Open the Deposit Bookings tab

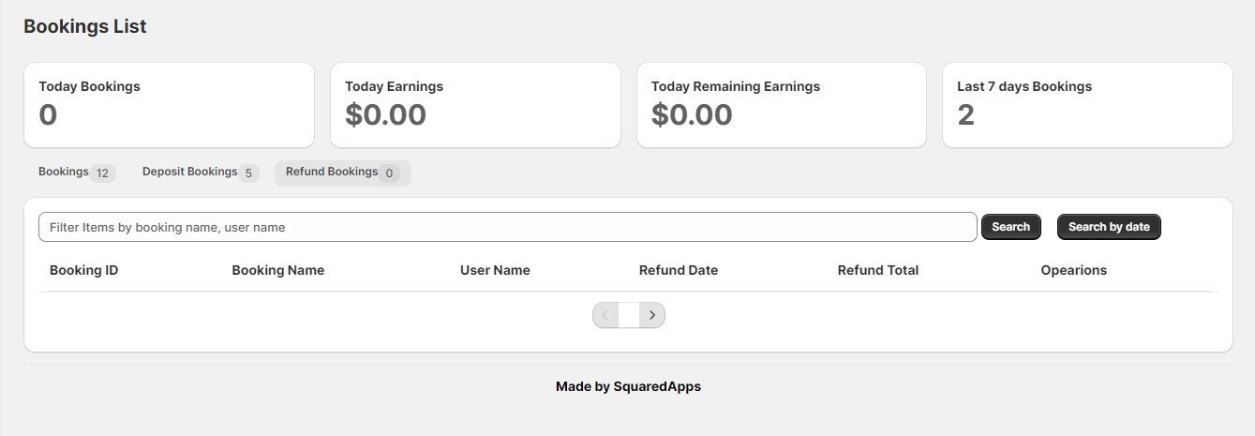tap(200, 173)
